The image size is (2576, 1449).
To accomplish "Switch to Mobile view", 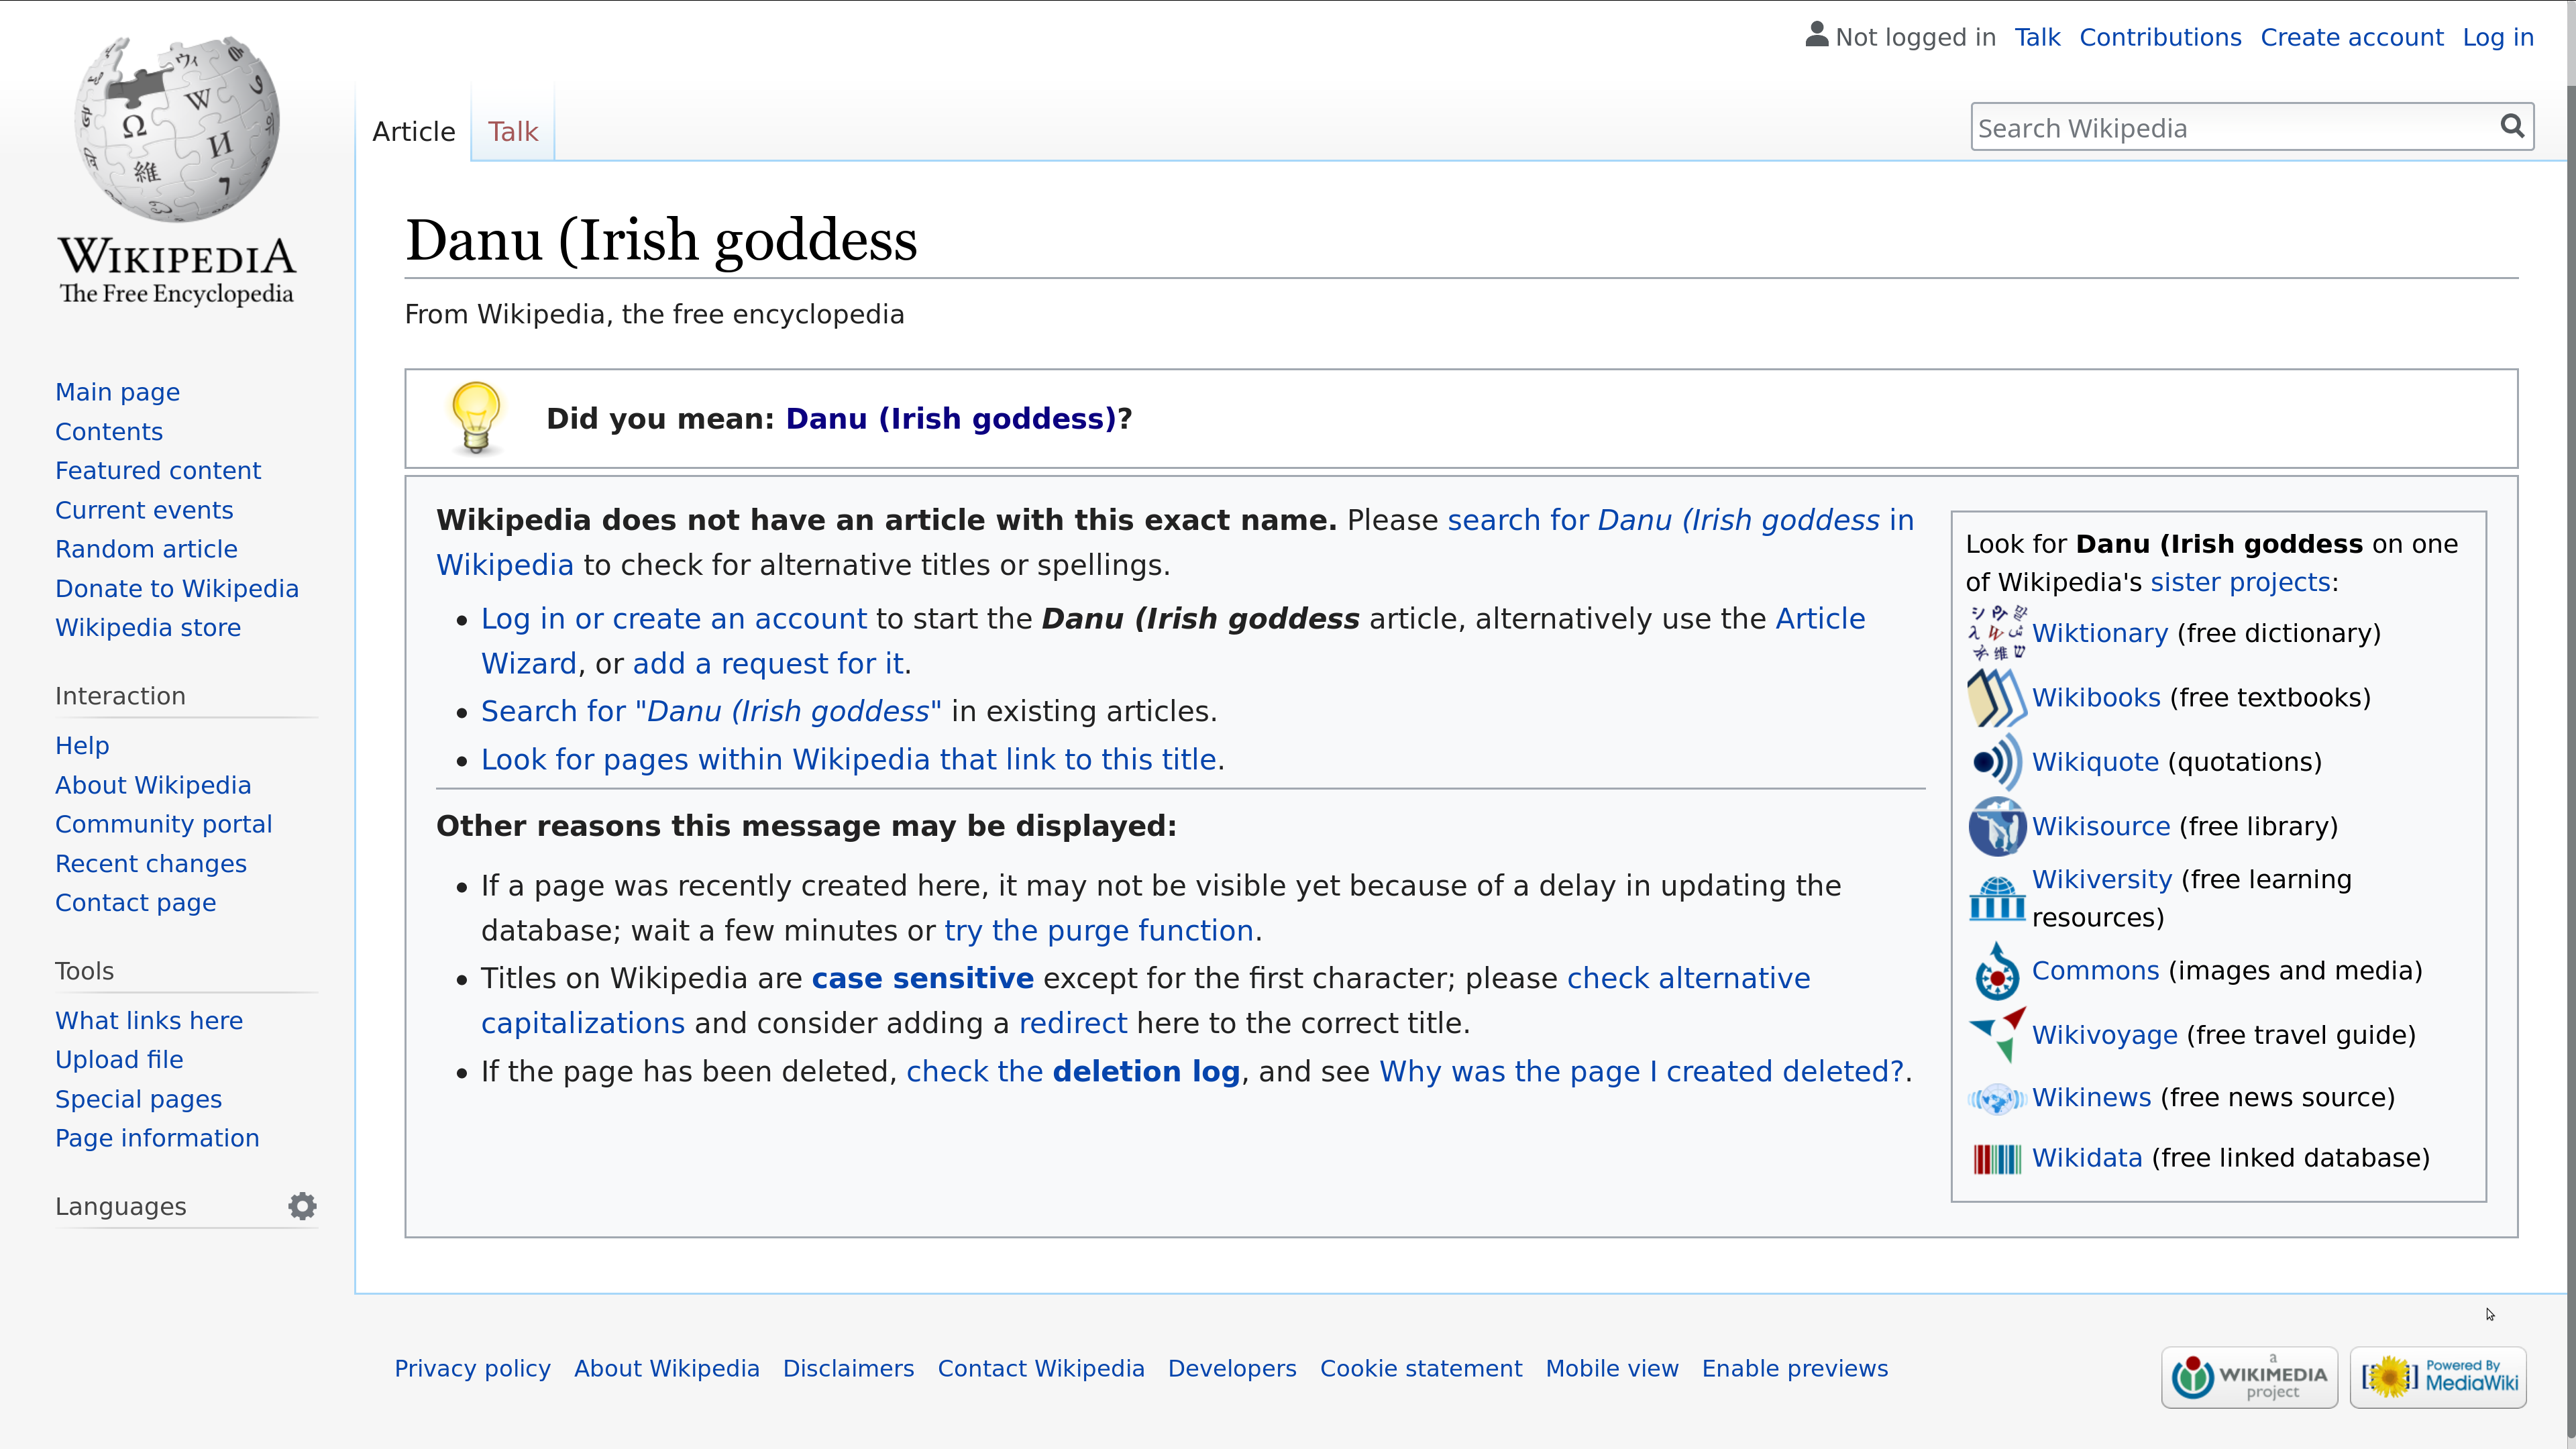I will coord(1612,1368).
